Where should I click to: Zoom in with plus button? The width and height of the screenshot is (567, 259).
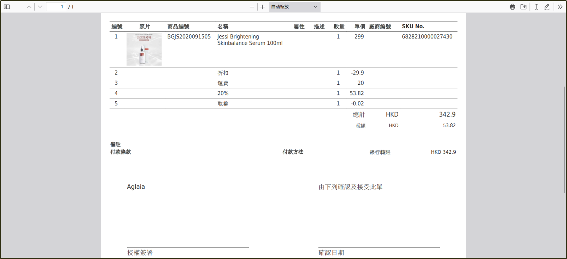tap(262, 7)
